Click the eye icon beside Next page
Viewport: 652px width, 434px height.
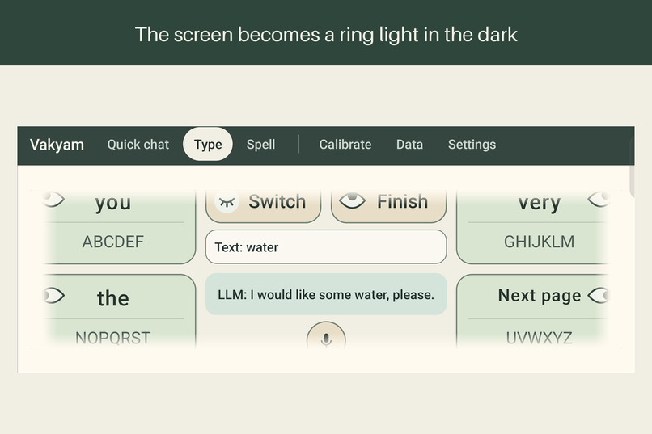[599, 296]
